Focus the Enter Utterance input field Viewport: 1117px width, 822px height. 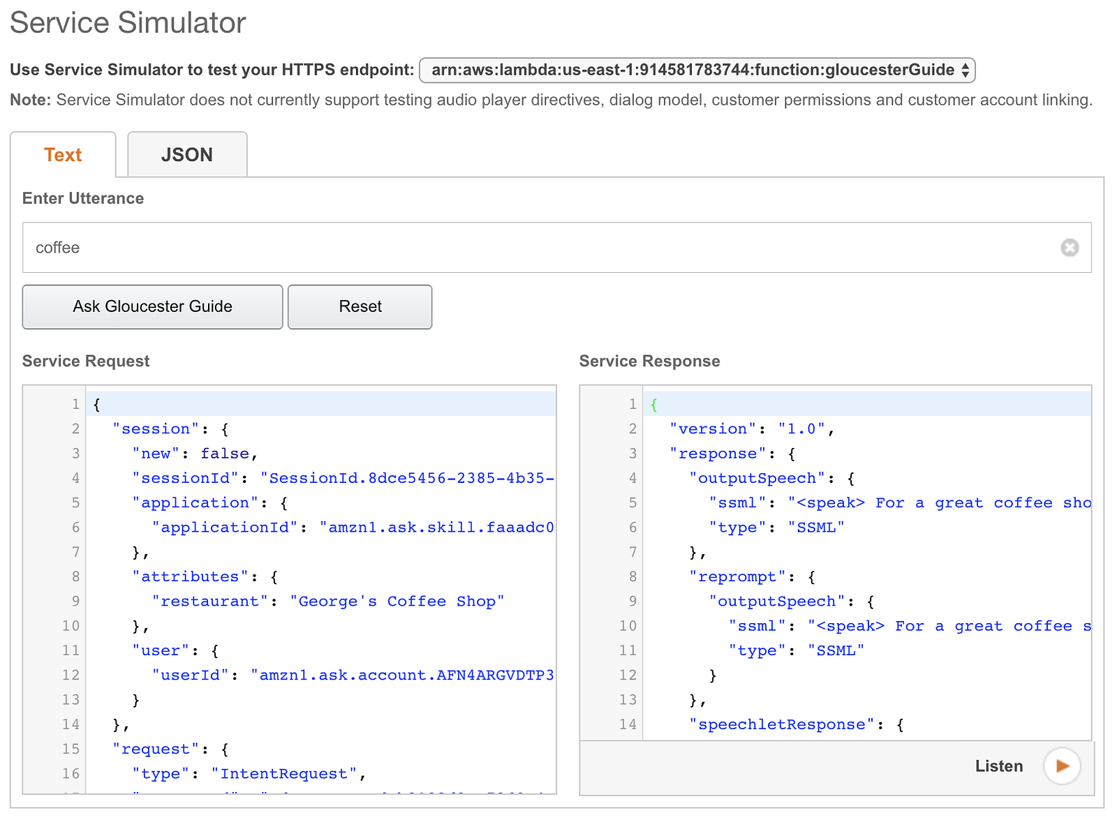(557, 248)
